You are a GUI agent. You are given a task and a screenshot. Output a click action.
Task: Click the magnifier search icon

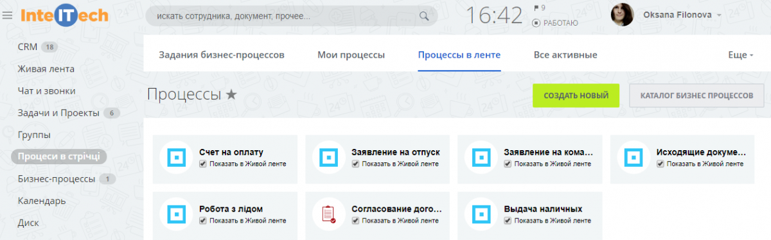424,16
